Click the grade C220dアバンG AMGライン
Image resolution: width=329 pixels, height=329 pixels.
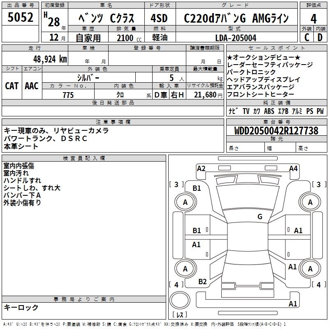click(x=236, y=18)
